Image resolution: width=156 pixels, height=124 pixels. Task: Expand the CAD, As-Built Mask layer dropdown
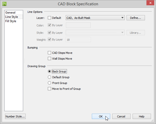click(95, 18)
